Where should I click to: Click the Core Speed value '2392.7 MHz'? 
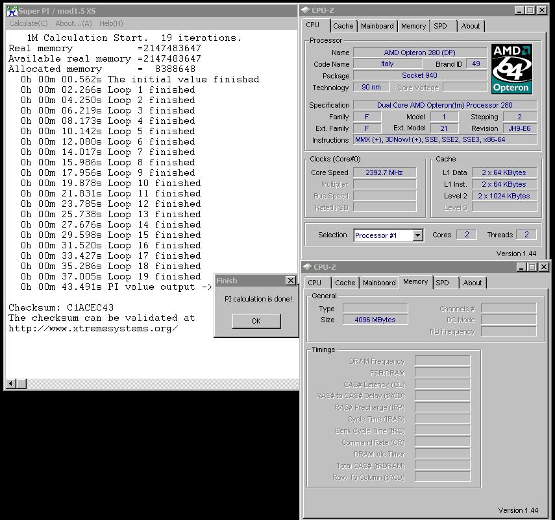click(384, 172)
